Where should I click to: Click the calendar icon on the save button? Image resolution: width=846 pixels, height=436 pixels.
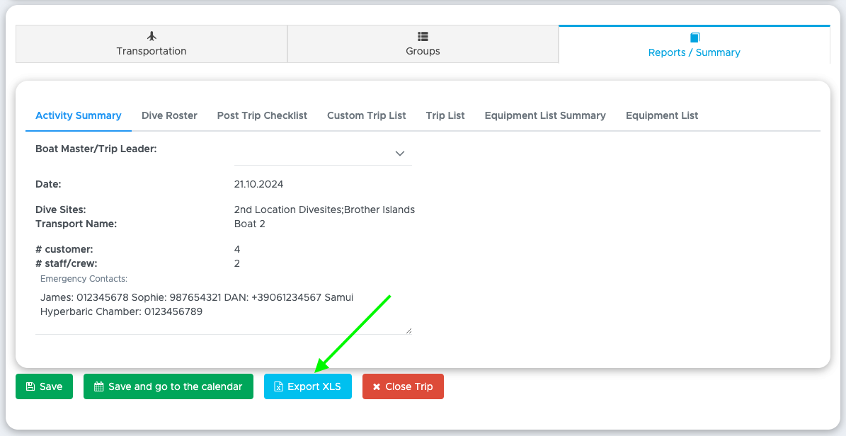98,386
